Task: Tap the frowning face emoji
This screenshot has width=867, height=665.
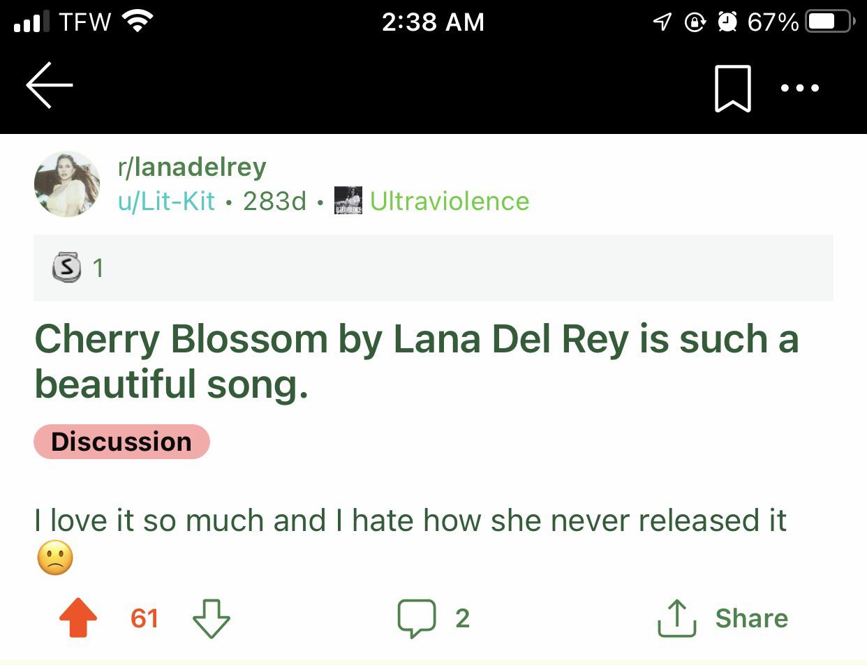Action: (x=54, y=558)
